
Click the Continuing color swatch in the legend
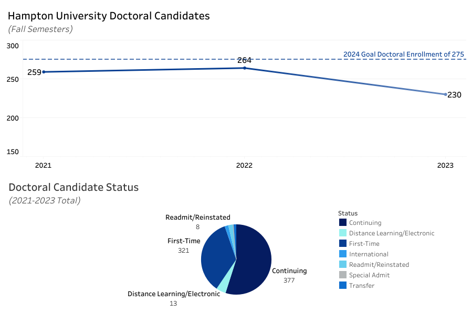click(x=342, y=223)
